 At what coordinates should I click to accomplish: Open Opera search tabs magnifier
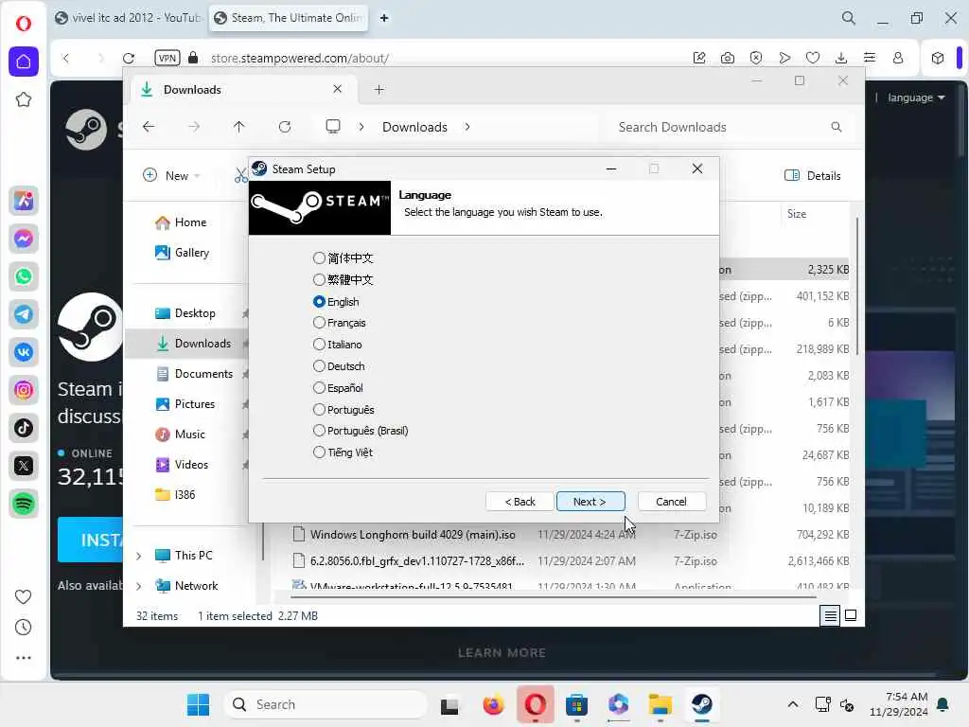[x=849, y=18]
